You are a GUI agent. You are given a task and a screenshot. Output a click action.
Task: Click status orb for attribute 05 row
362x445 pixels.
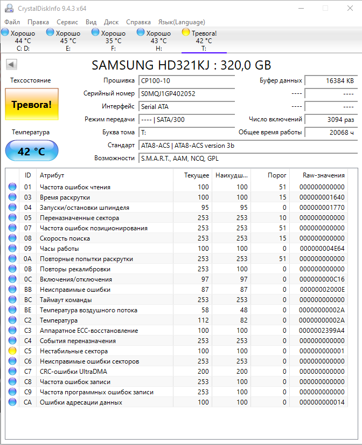(x=12, y=217)
